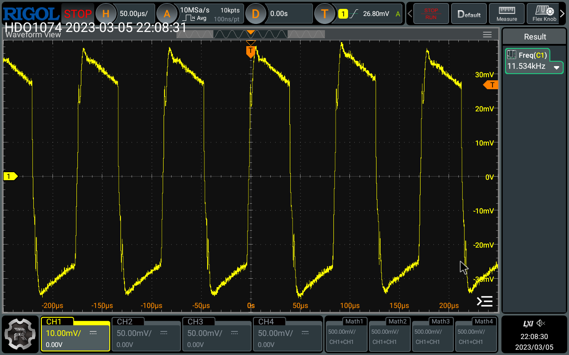Click the orange trigger level arrow marker
Screen dimensions: 569x355
tap(491, 85)
